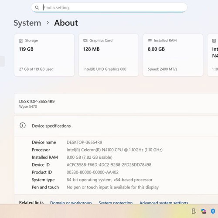Click the Wyse 5470 model text
This screenshot has width=218, height=218.
click(x=28, y=106)
